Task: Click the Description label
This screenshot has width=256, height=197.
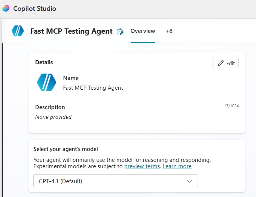Action: tap(50, 107)
